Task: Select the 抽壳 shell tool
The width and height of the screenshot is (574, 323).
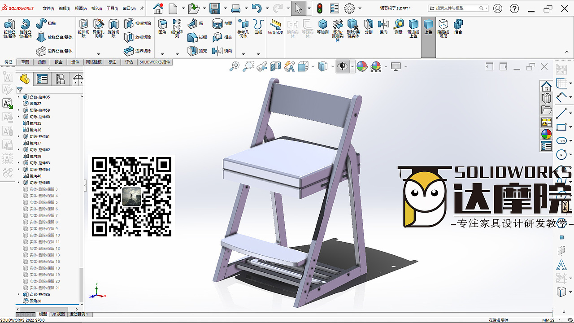Action: coord(197,51)
